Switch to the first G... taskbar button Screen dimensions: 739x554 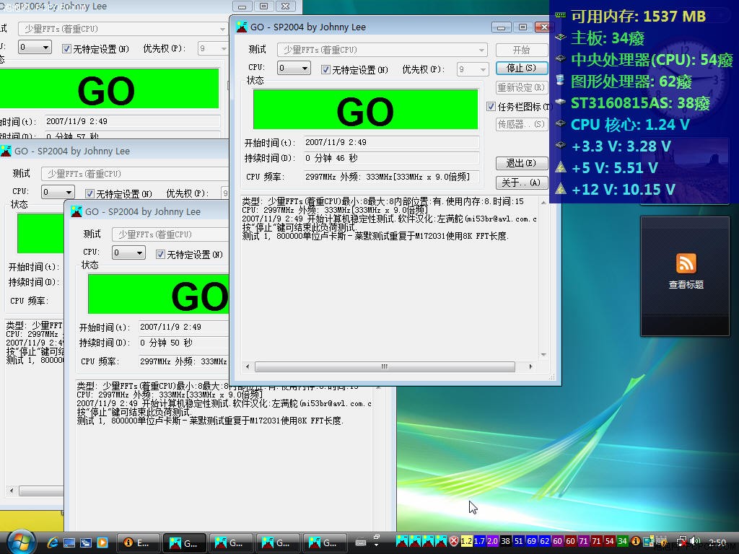(x=184, y=542)
